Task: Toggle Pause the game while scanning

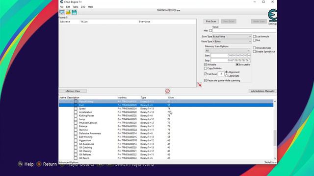Action: click(206, 80)
